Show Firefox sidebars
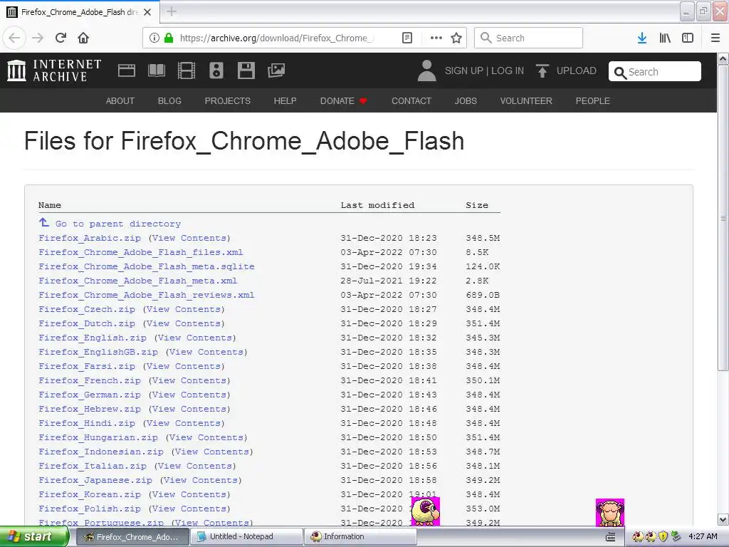The height and width of the screenshot is (547, 729). pyautogui.click(x=688, y=38)
